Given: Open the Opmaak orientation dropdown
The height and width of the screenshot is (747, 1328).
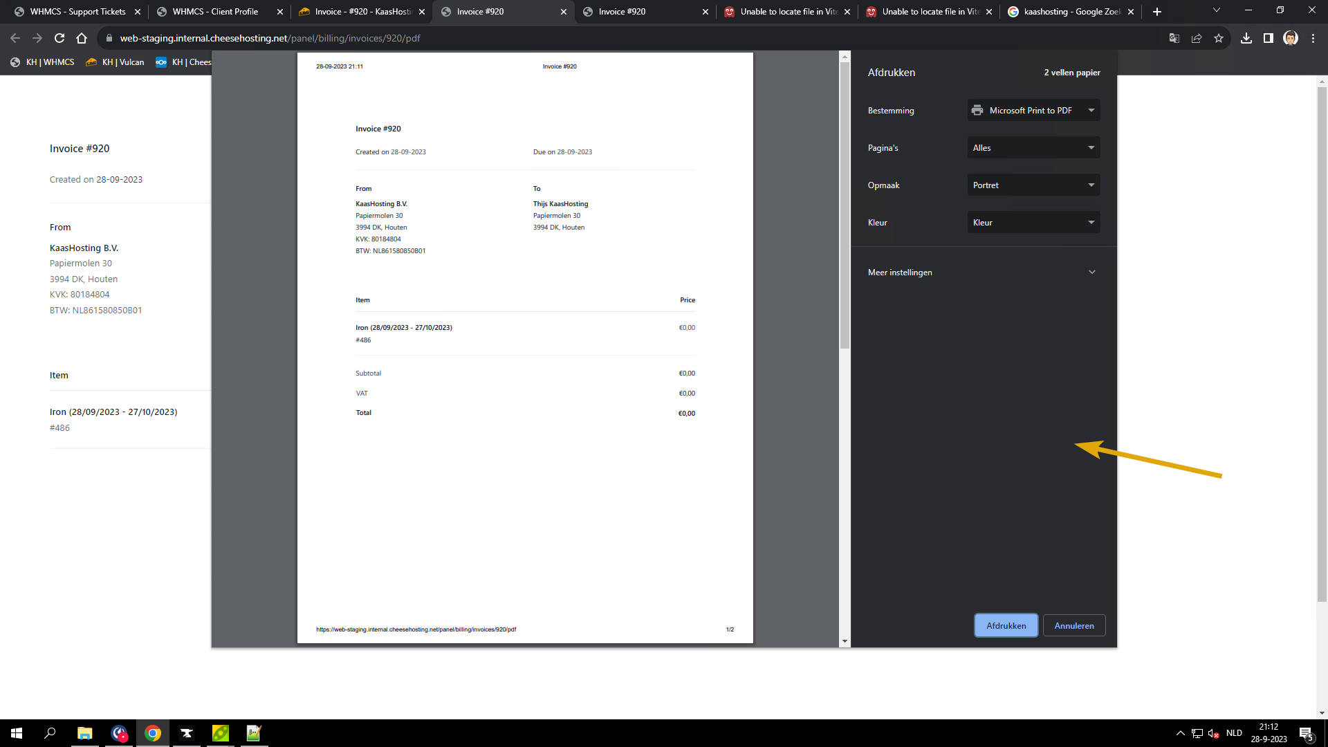Looking at the screenshot, I should tap(1033, 185).
